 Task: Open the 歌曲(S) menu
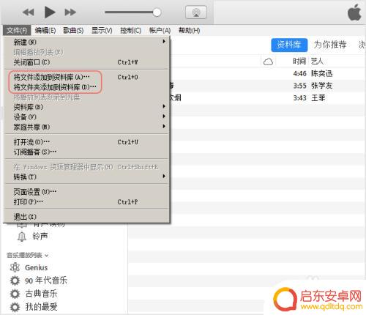pyautogui.click(x=73, y=30)
